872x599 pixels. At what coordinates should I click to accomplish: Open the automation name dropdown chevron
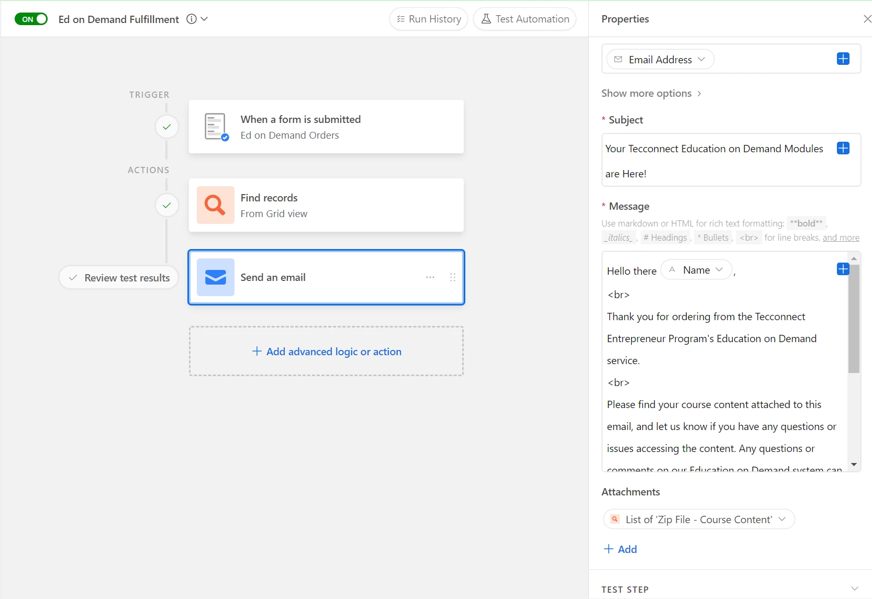204,19
